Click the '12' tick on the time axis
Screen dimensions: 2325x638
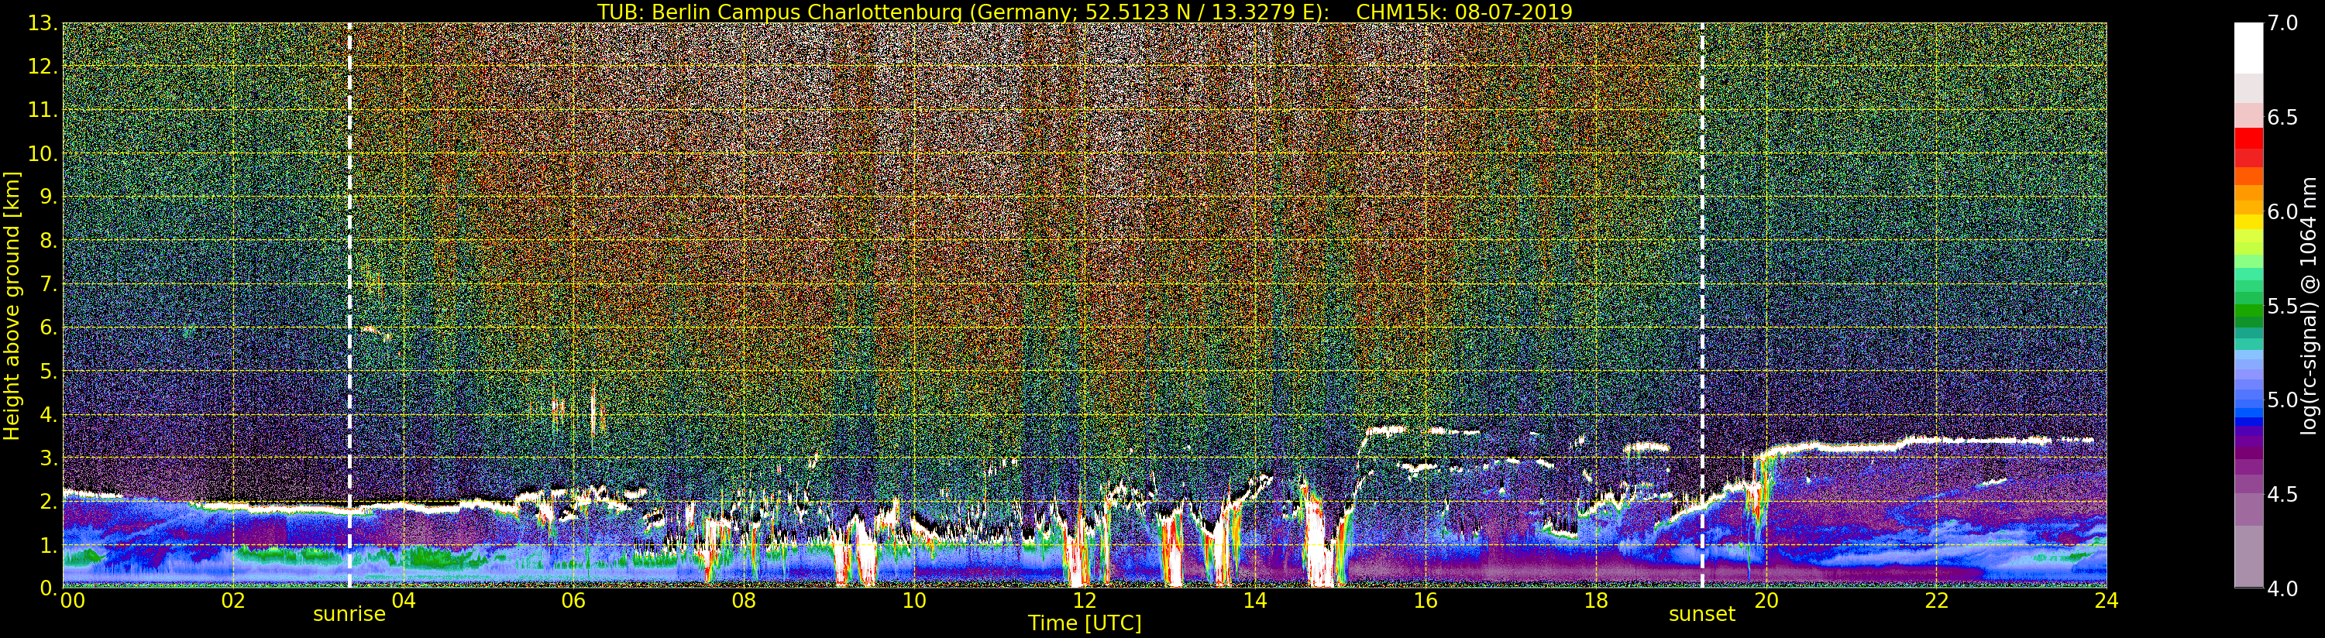click(x=1084, y=601)
